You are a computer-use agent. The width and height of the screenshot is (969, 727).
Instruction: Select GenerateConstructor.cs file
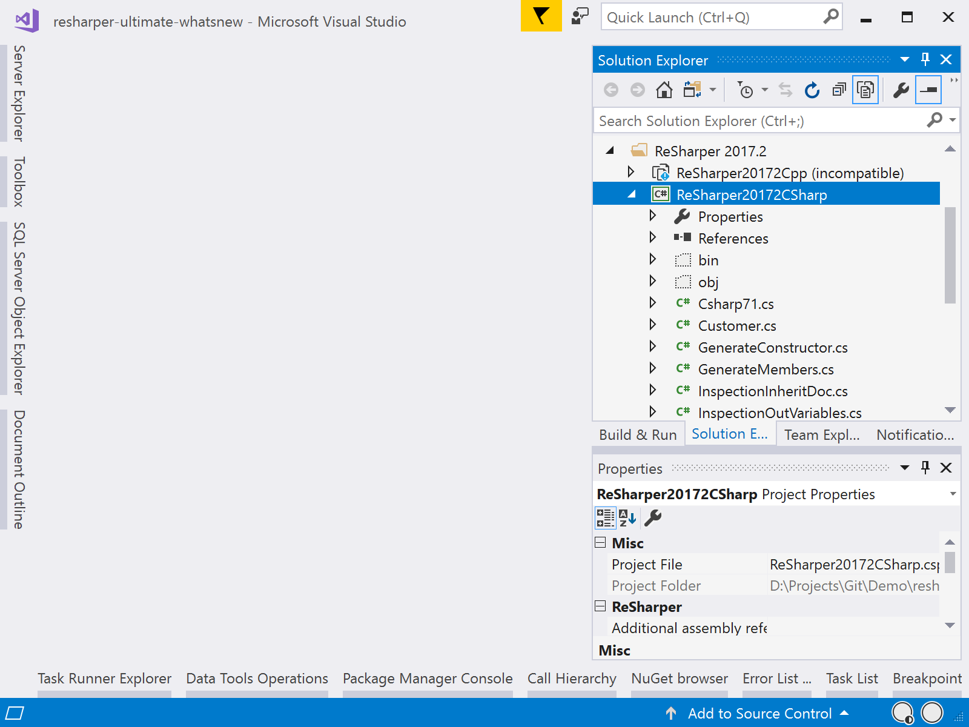pyautogui.click(x=773, y=348)
